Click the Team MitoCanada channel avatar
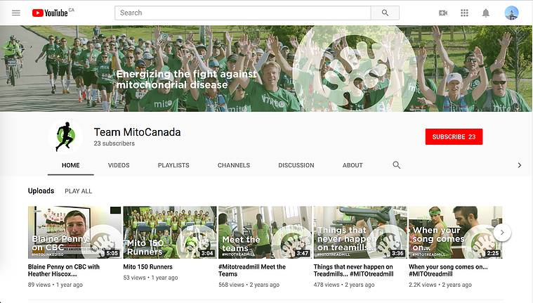Viewport: 533px width, 303px height. [65, 136]
